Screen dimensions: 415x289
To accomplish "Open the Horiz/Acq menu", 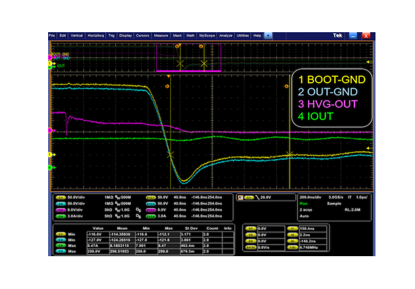I will 96,35.
